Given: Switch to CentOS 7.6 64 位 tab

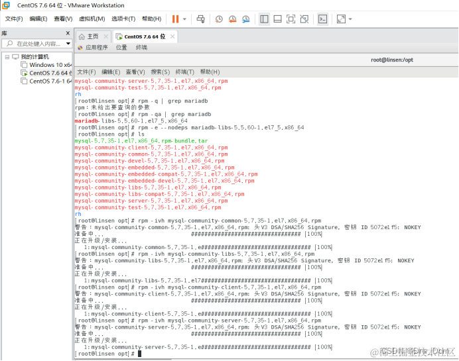Looking at the screenshot, I should tap(145, 36).
